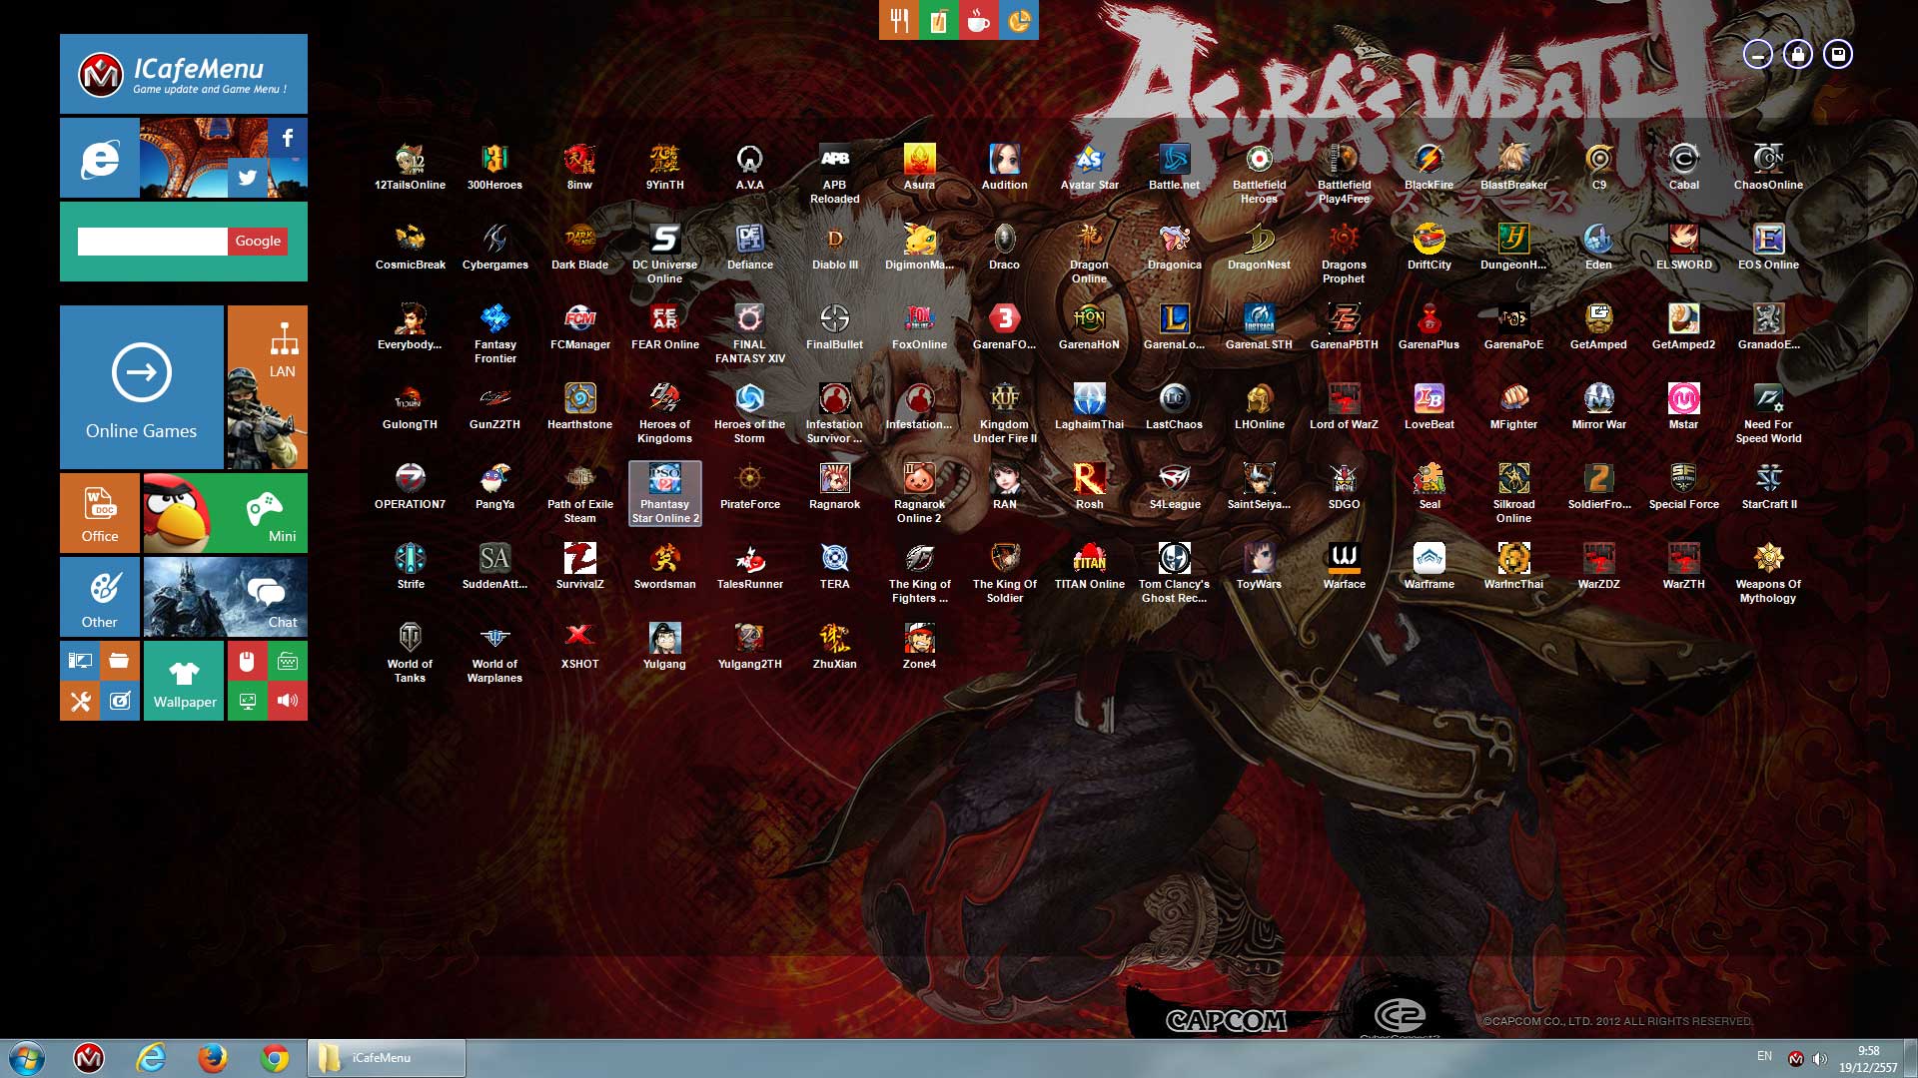Open the Ragnarok Online 2 game
Viewport: 1918px width, 1078px height.
[919, 493]
